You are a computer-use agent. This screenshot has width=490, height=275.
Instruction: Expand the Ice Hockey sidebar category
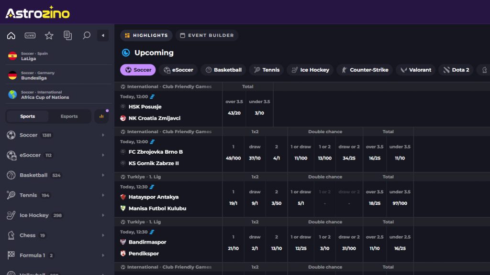(x=103, y=215)
